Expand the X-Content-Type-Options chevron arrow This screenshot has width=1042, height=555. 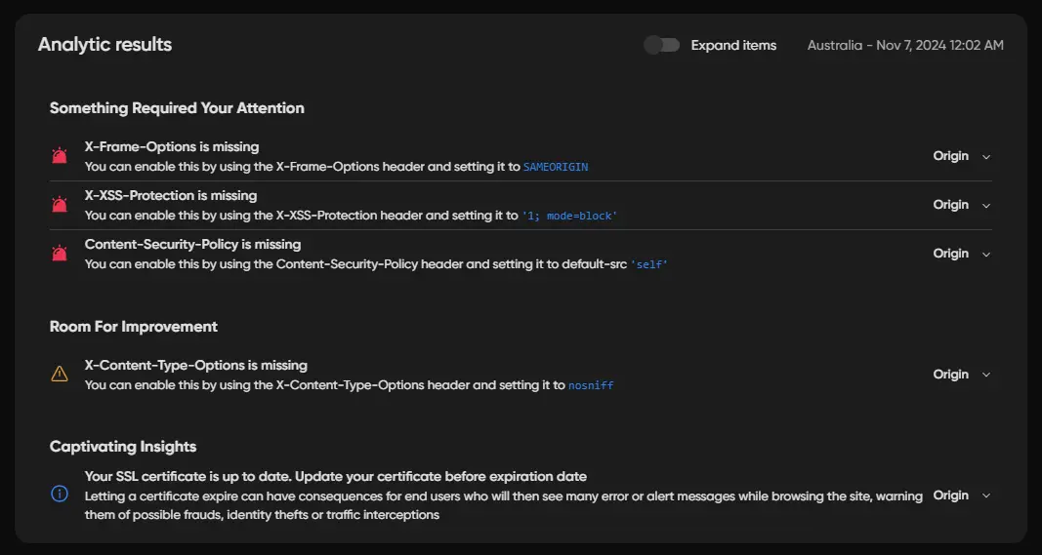tap(986, 376)
